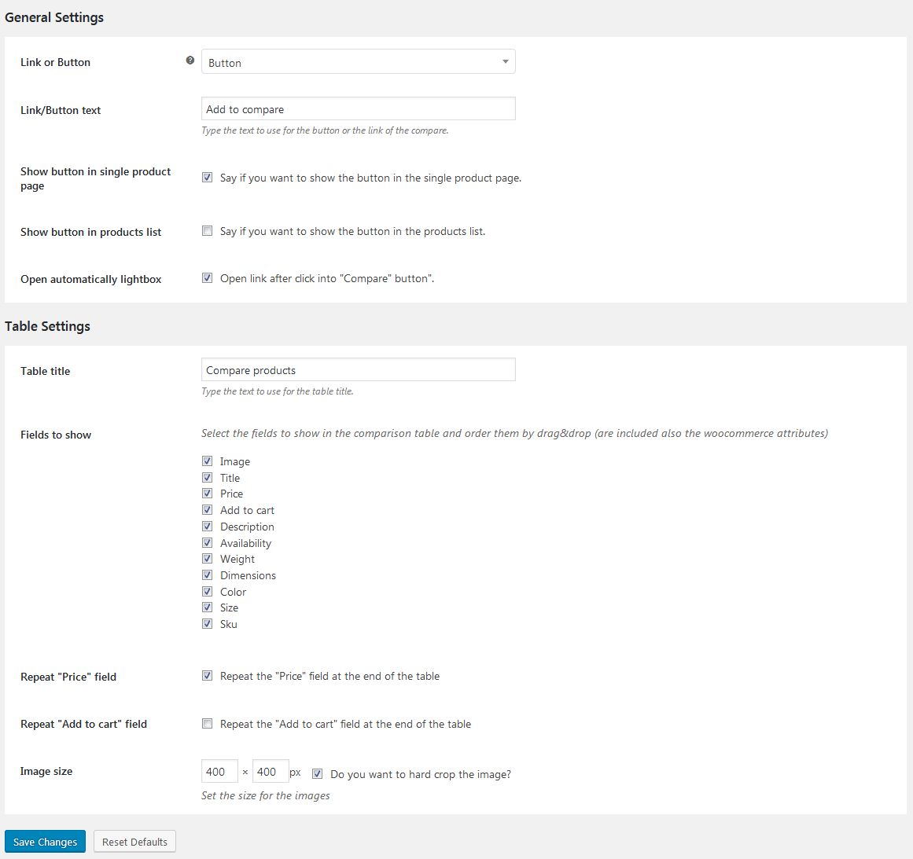Click the Reset Defaults button
This screenshot has height=859, width=913.
[x=134, y=842]
